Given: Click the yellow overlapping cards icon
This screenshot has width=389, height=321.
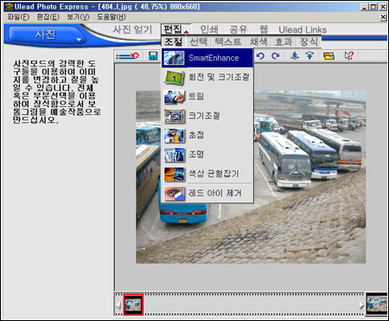Looking at the screenshot, I should 328,56.
